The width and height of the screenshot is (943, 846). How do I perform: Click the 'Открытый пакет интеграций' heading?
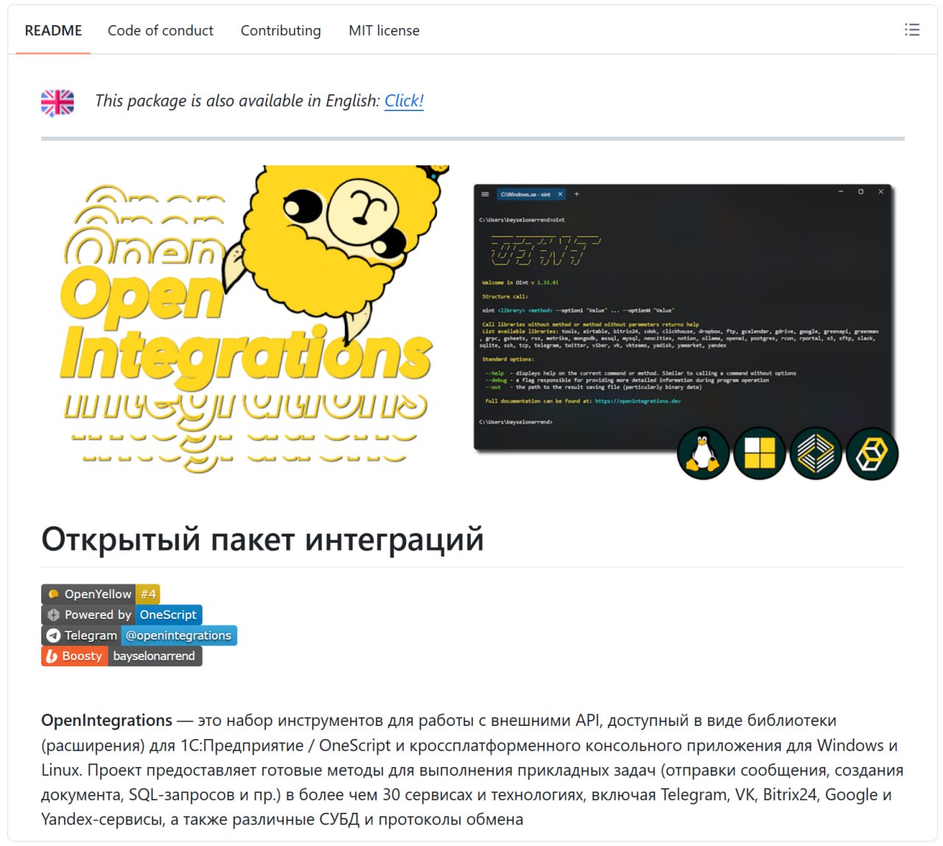click(x=262, y=539)
